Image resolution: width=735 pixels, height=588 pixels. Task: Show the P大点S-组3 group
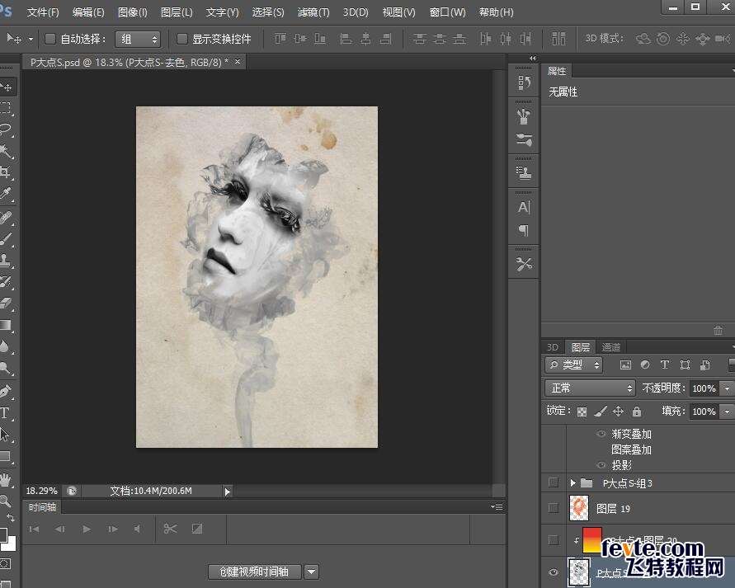click(x=554, y=482)
